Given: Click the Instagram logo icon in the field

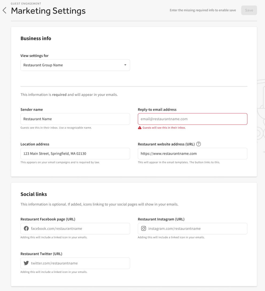Looking at the screenshot, I should (143, 229).
